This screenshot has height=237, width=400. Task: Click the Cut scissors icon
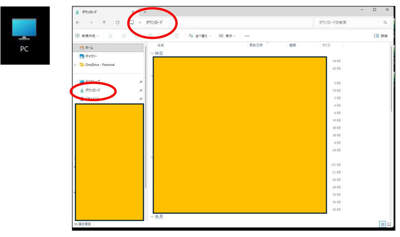111,36
